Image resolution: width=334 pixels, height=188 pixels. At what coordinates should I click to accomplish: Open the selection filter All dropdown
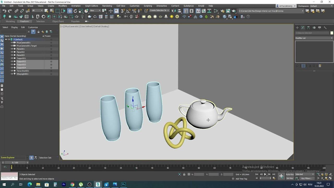click(37, 10)
